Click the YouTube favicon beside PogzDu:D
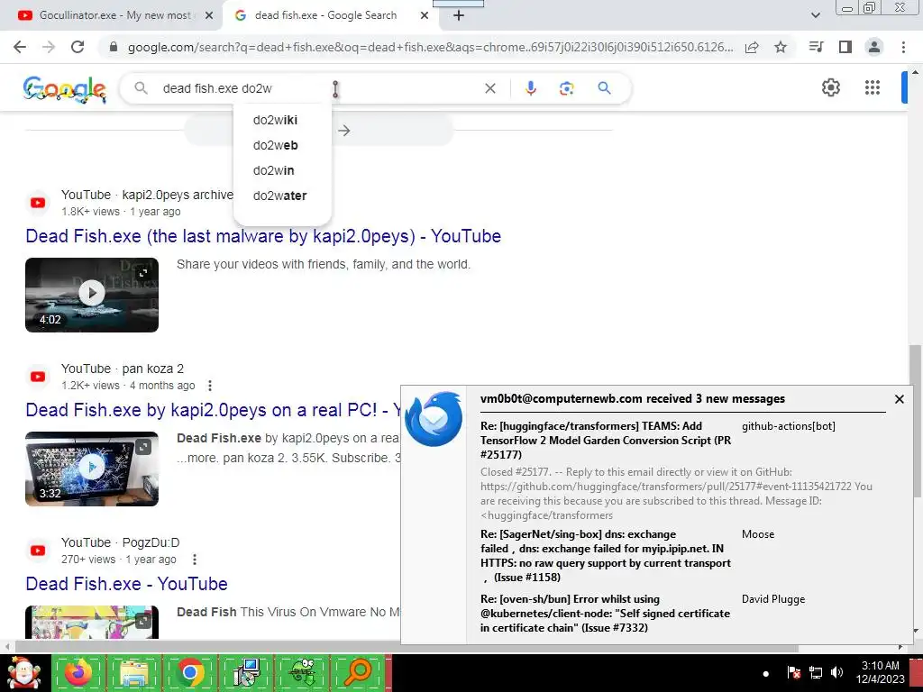The height and width of the screenshot is (692, 923). tap(38, 551)
